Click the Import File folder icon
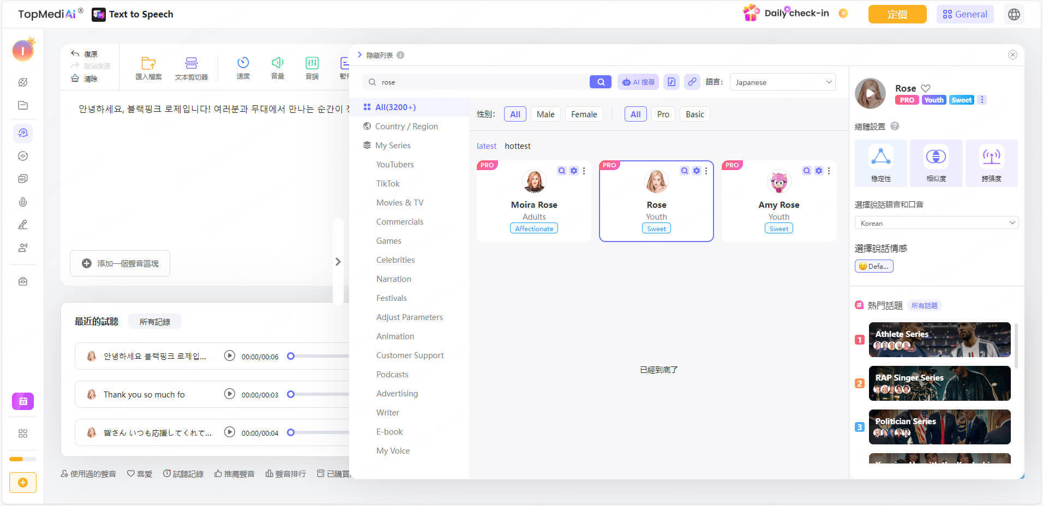 click(x=148, y=63)
